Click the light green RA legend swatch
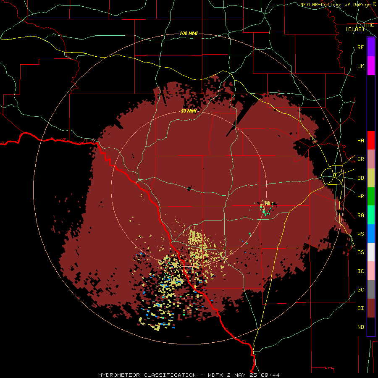 tap(371, 215)
